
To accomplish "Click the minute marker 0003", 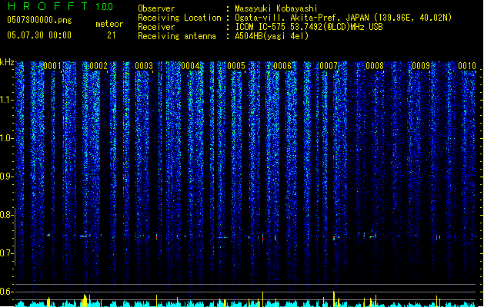I will click(144, 66).
